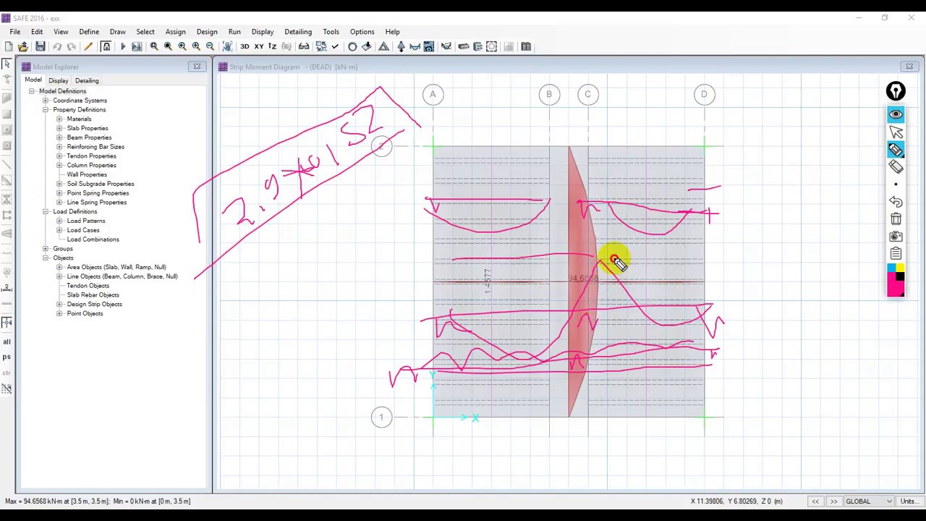Click grid bubble labeled D
926x521 pixels.
(704, 94)
